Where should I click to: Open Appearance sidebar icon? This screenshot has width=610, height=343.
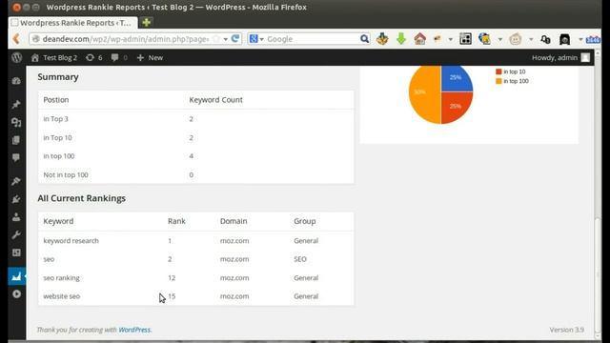click(x=16, y=181)
